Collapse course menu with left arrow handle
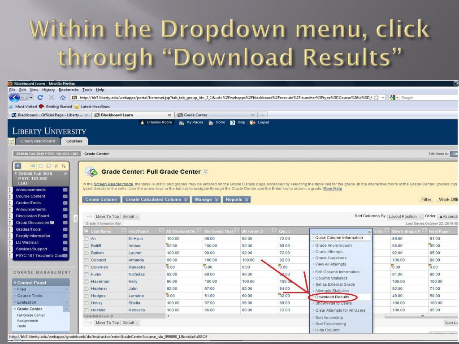Screen dimensions: 459x344 tap(75, 218)
